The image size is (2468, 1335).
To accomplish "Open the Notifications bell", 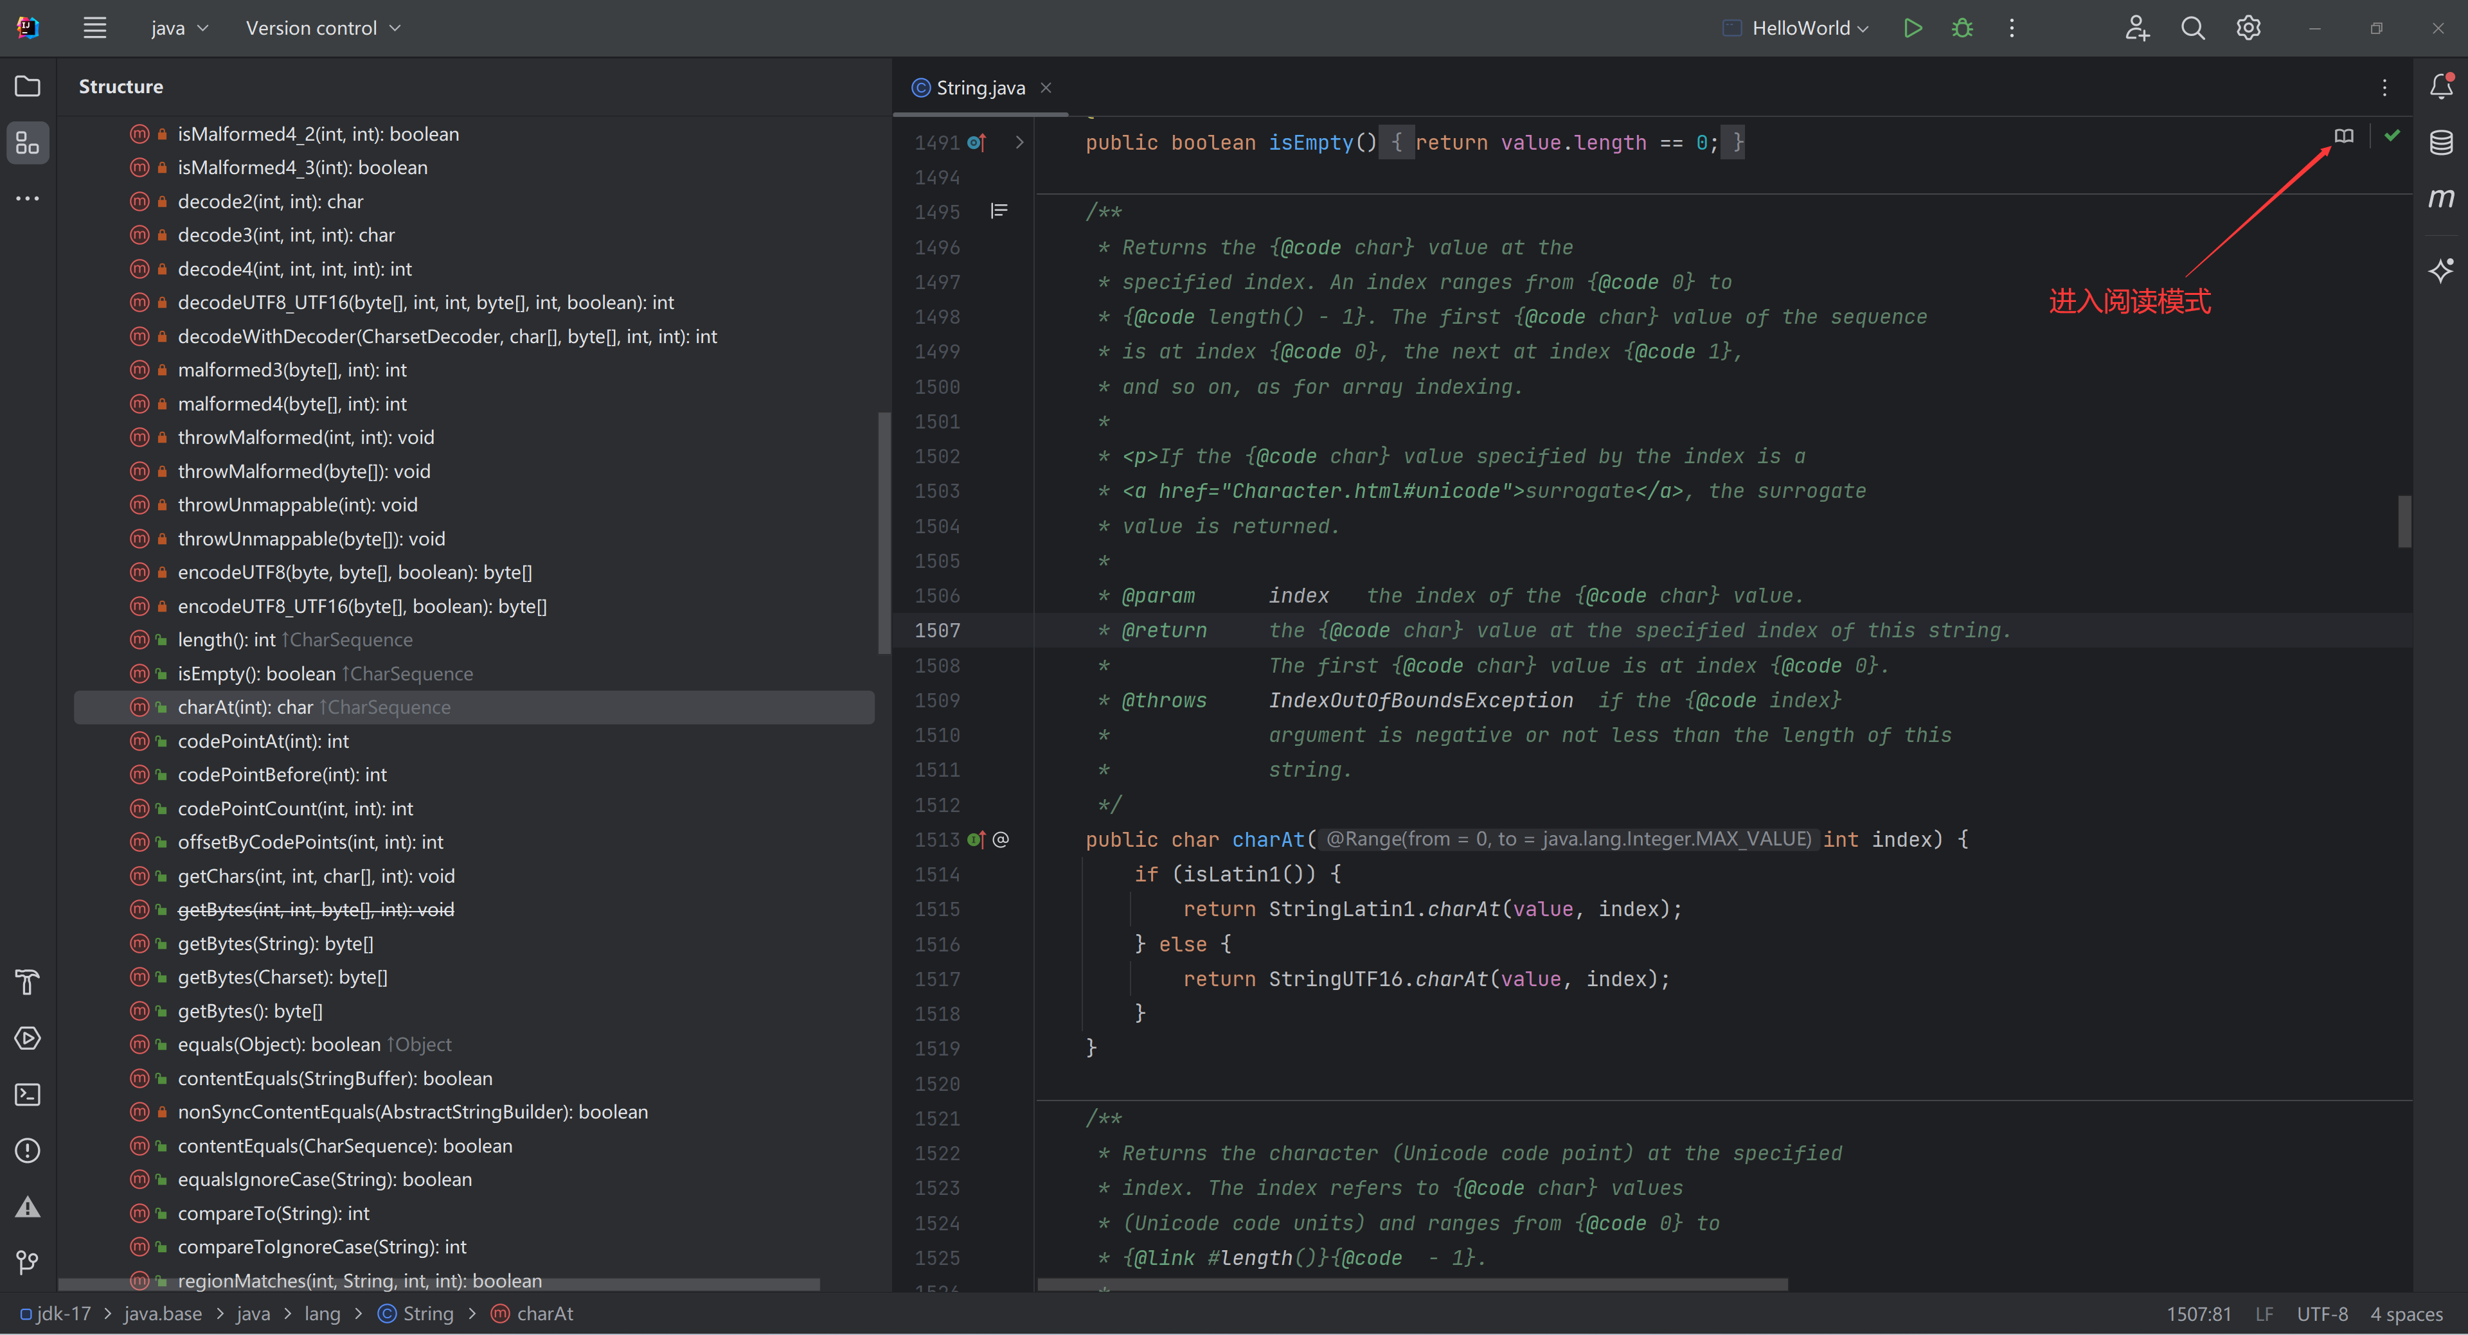I will pos(2441,86).
